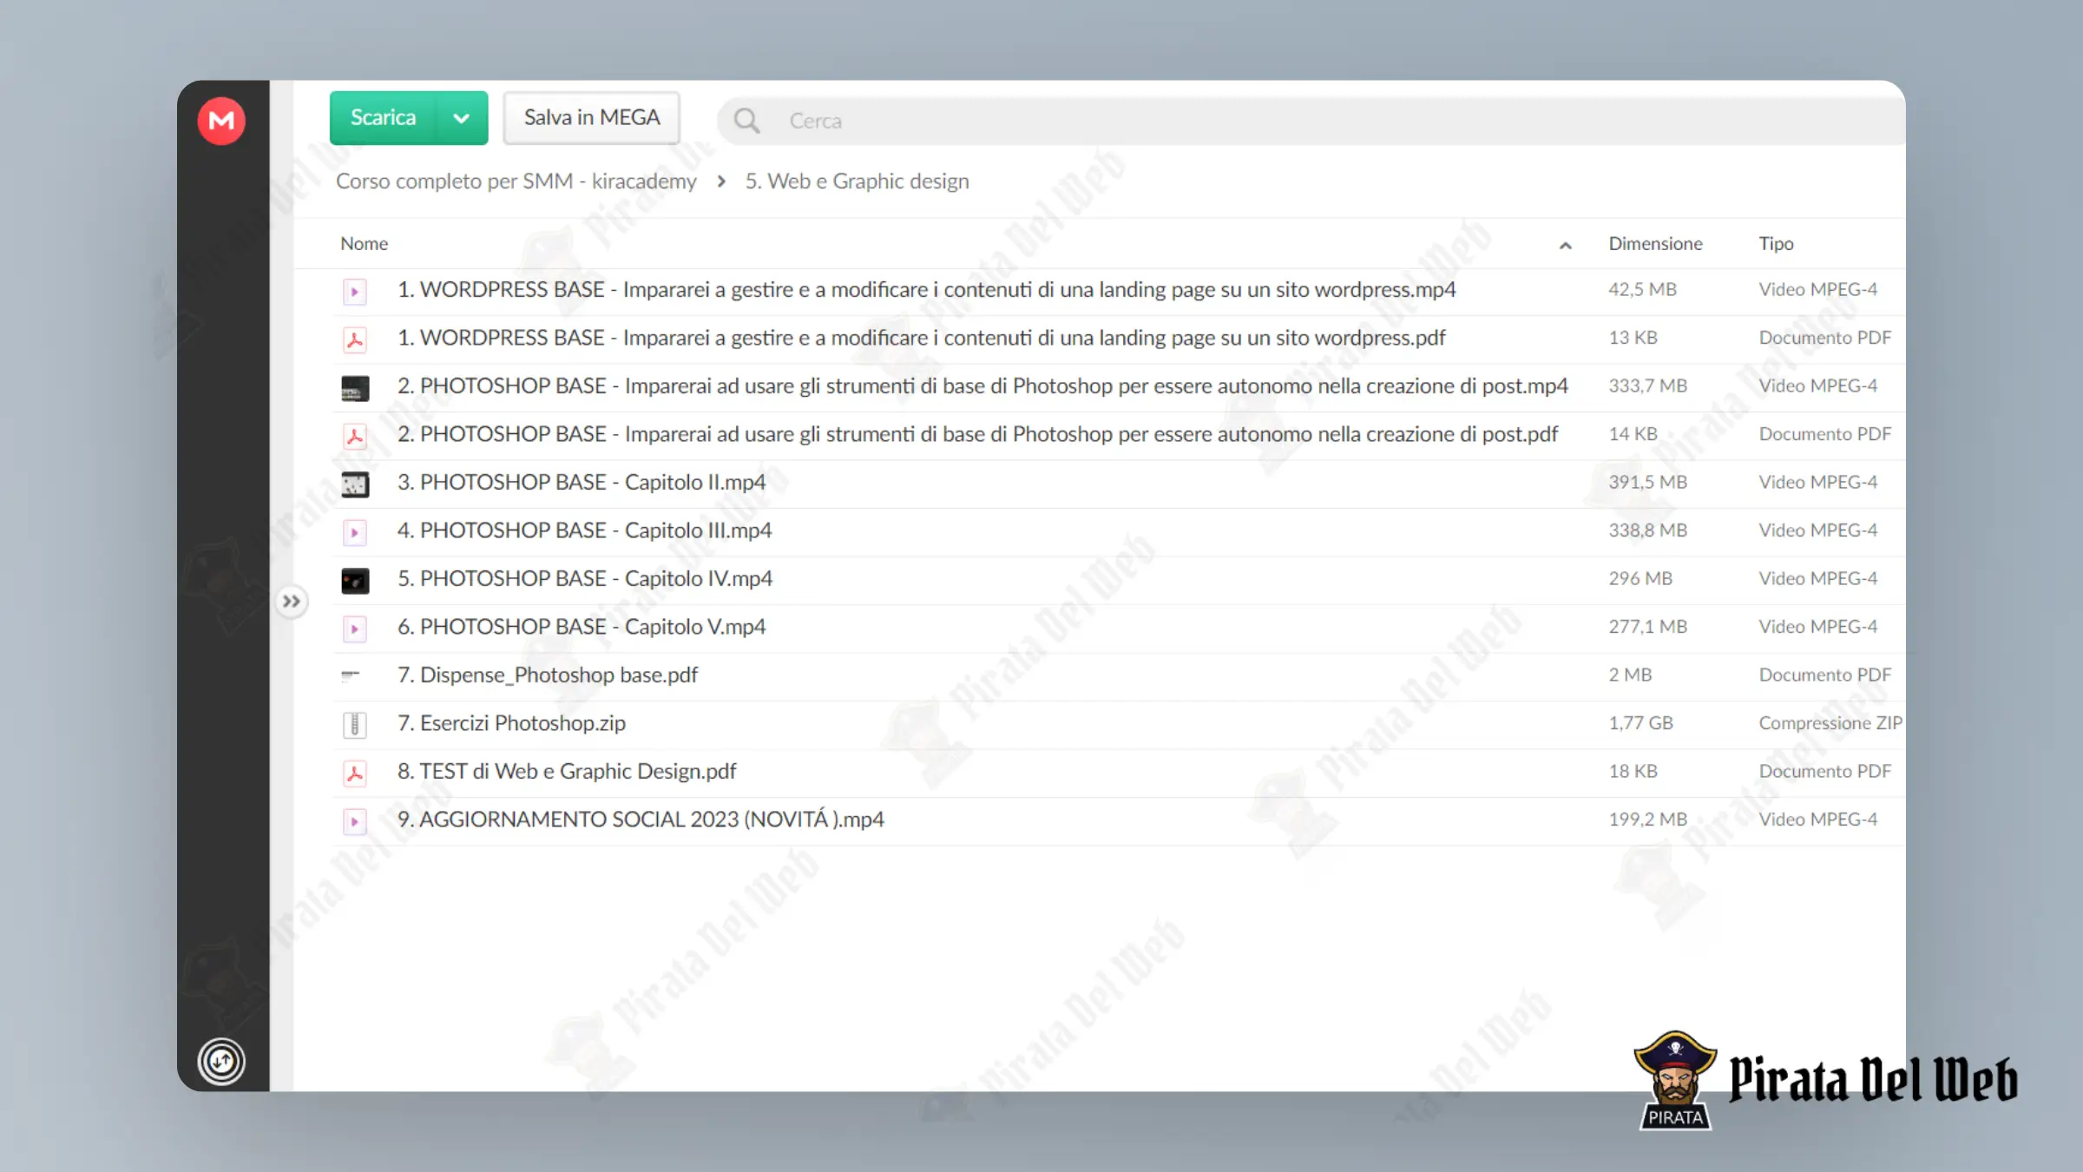Viewport: 2083px width, 1172px height.
Task: Select 3. PHOTOSHOP BASE - Capitolo II.mp4
Action: (x=582, y=482)
